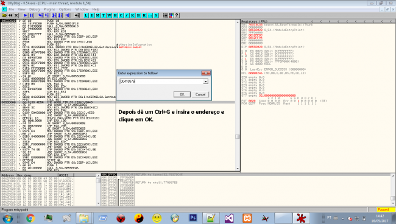Click stack pane scrollbar thumb
The width and height of the screenshot is (396, 224).
(393, 198)
